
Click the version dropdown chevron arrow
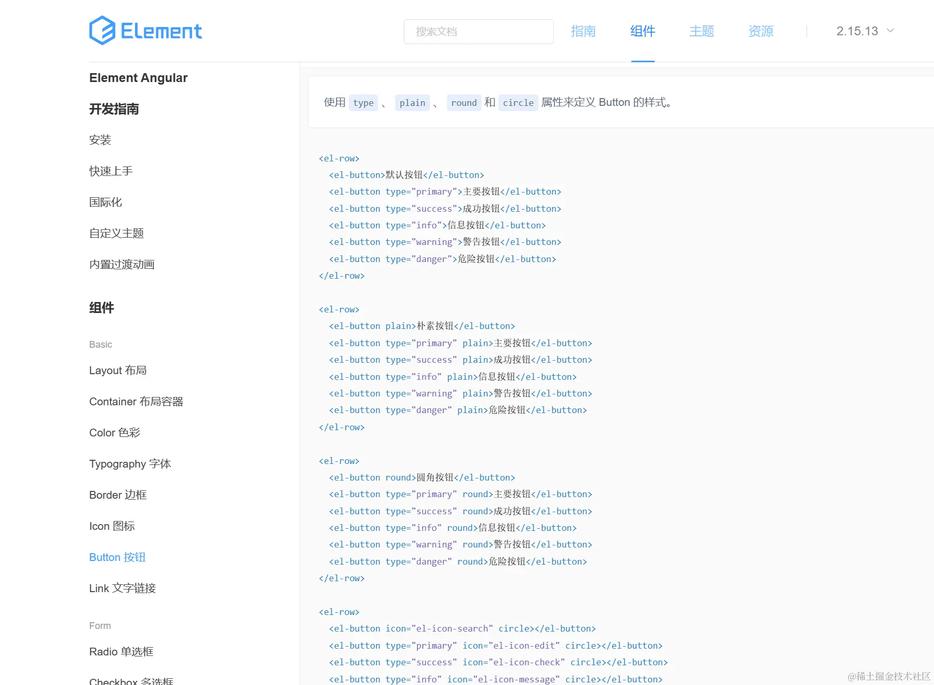pyautogui.click(x=890, y=31)
